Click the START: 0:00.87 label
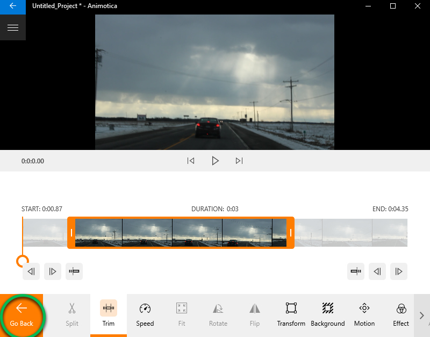The width and height of the screenshot is (430, 337). (x=42, y=209)
